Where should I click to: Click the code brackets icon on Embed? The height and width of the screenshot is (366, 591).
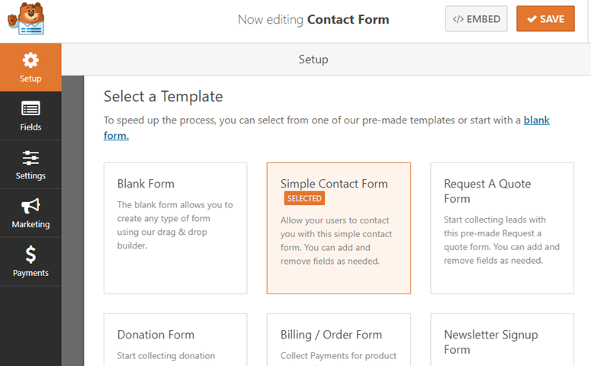click(x=458, y=19)
